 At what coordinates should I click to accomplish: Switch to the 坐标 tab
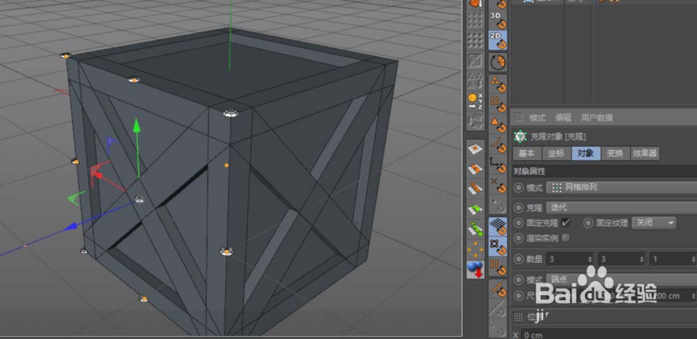pos(556,153)
